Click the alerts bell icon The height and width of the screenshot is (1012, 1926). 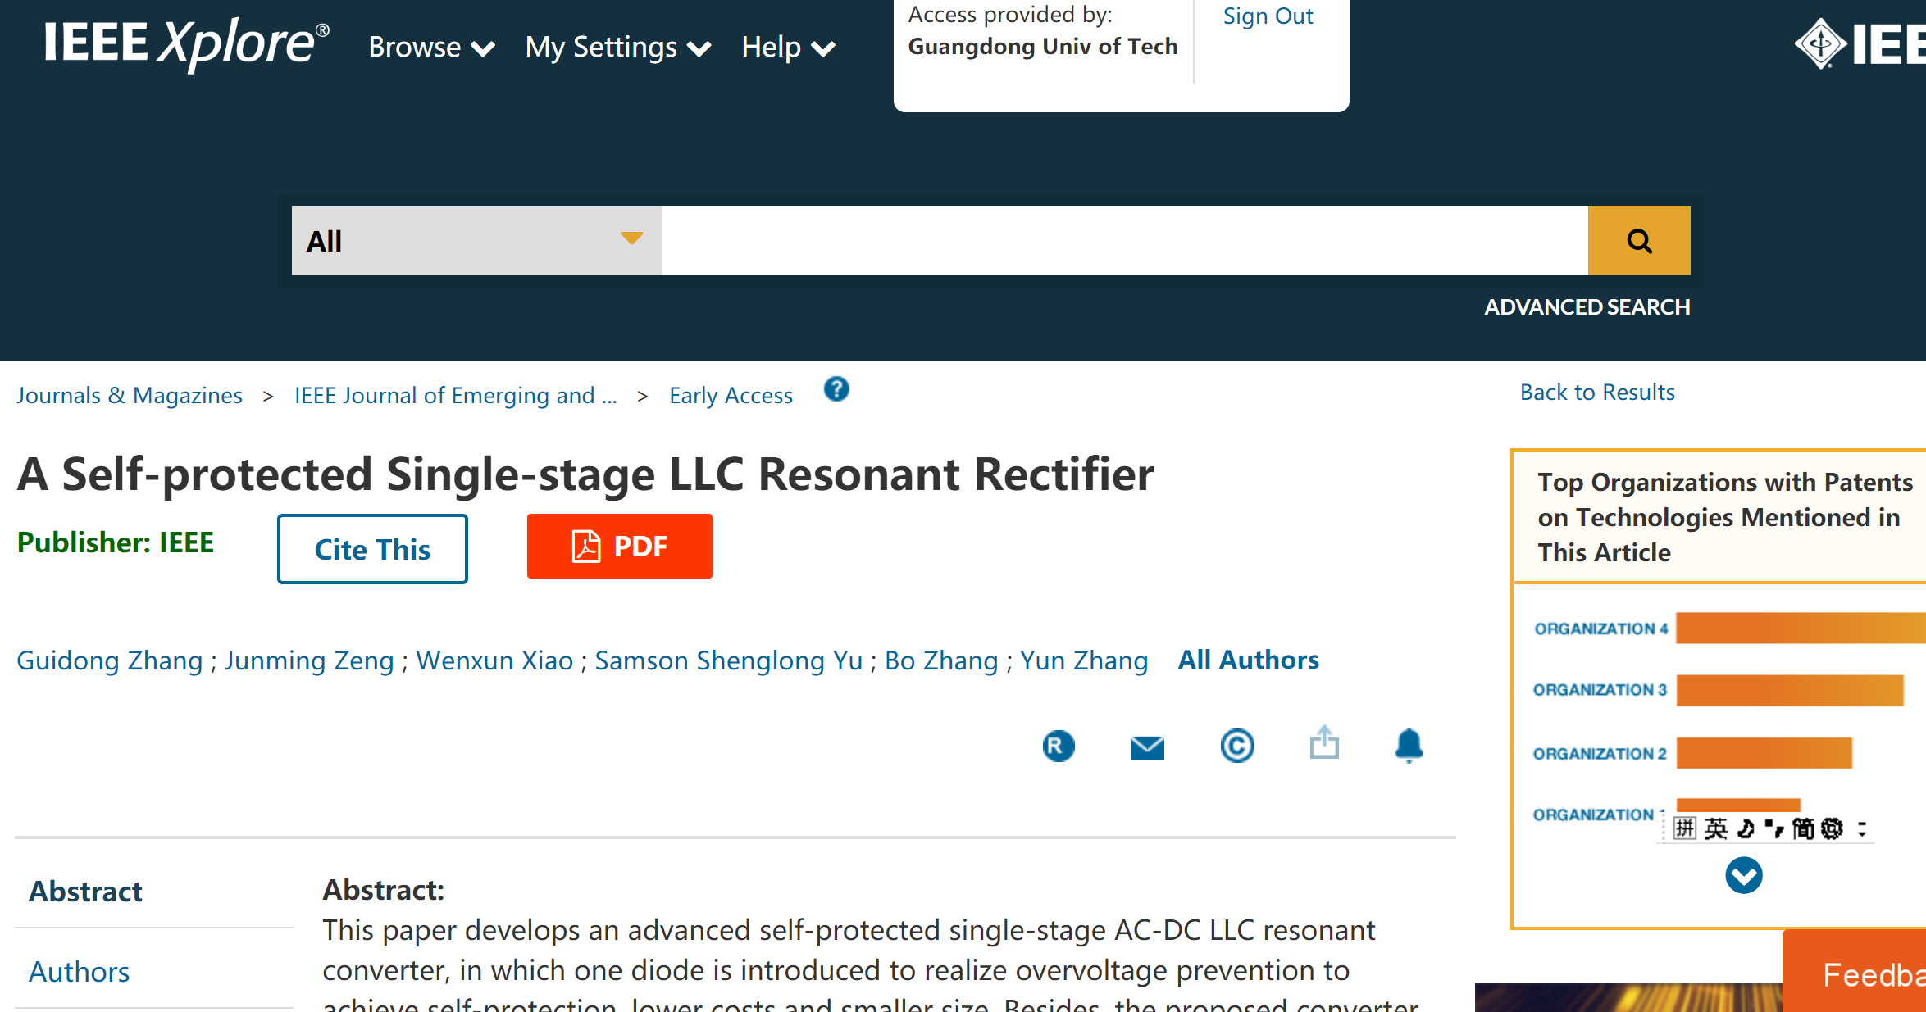click(x=1409, y=745)
